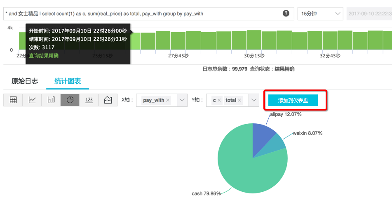Screen dimensions: 392x212
Task: Open the 统计图表 tab
Action: click(68, 81)
